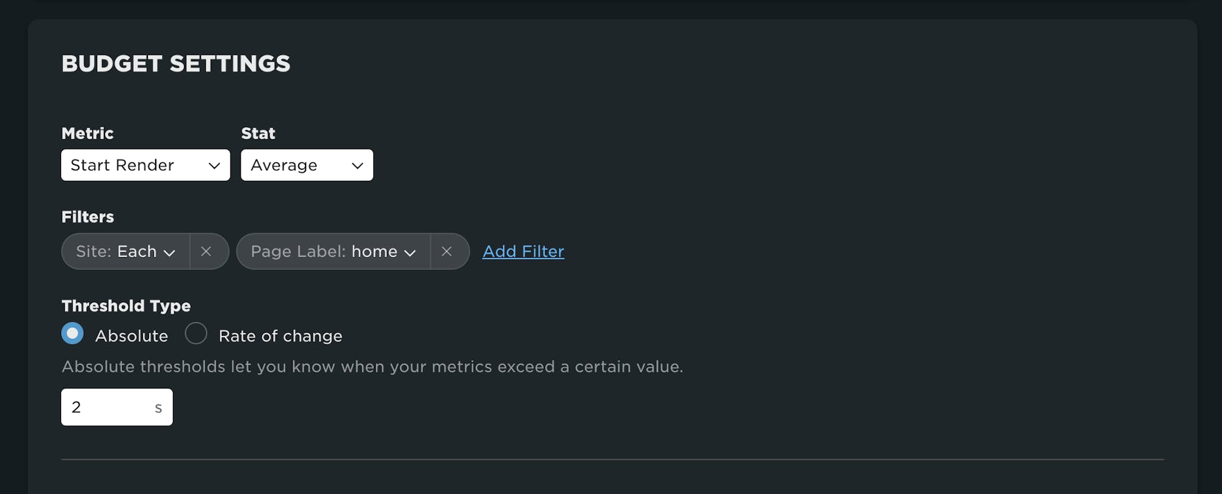1222x494 pixels.
Task: Expand the Site: Each filter chip
Action: 125,252
